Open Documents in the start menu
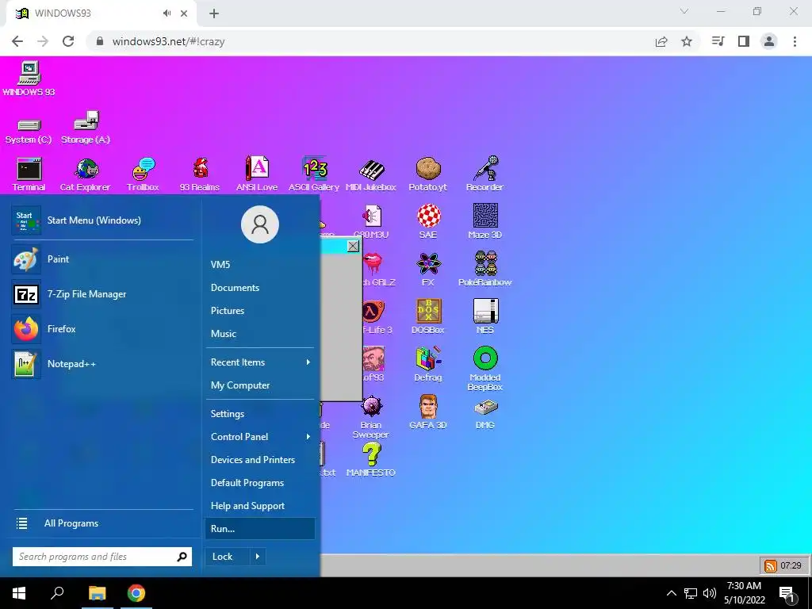Screen dimensions: 812x609 (259, 287)
